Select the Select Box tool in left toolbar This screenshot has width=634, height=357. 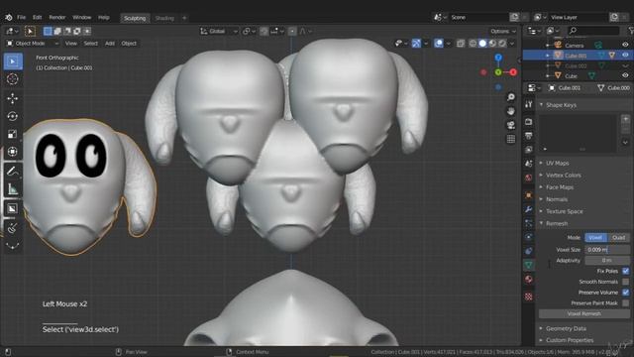click(x=13, y=61)
